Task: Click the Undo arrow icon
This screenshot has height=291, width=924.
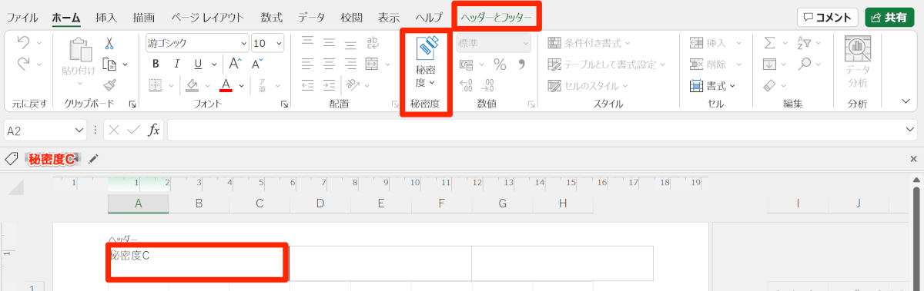Action: pos(23,44)
